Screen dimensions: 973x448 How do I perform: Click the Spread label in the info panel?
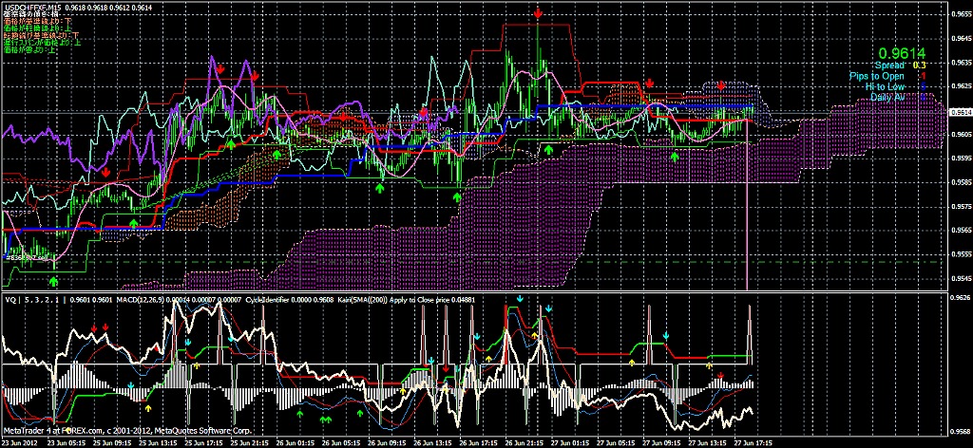[890, 65]
